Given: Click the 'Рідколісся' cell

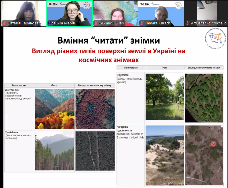Looking at the screenshot, I should coord(130,98).
